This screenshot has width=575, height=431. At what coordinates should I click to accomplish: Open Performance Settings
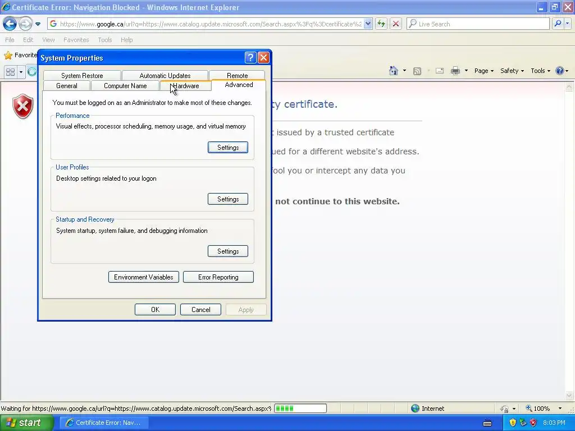228,148
